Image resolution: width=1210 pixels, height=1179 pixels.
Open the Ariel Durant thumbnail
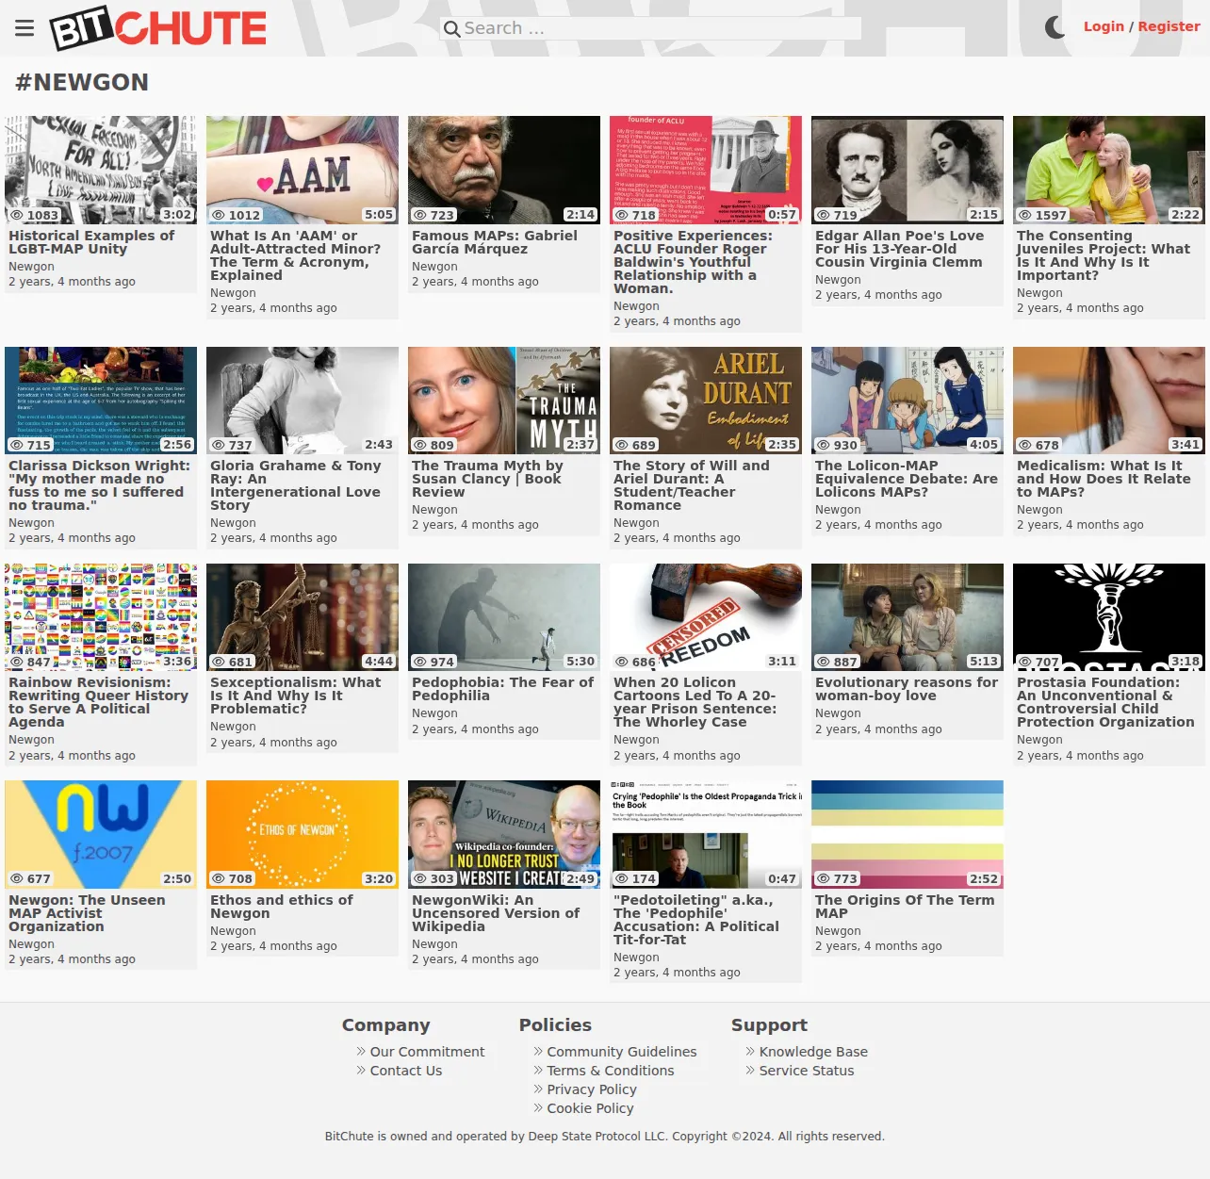[706, 401]
